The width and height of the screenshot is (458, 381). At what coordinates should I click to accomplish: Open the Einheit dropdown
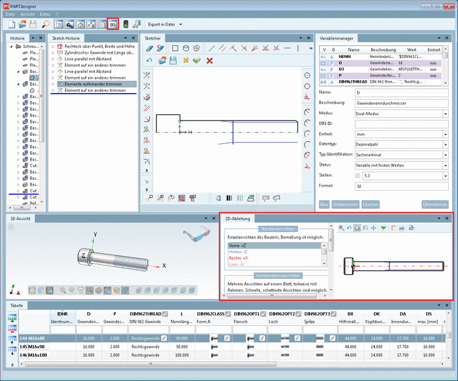[x=445, y=135]
